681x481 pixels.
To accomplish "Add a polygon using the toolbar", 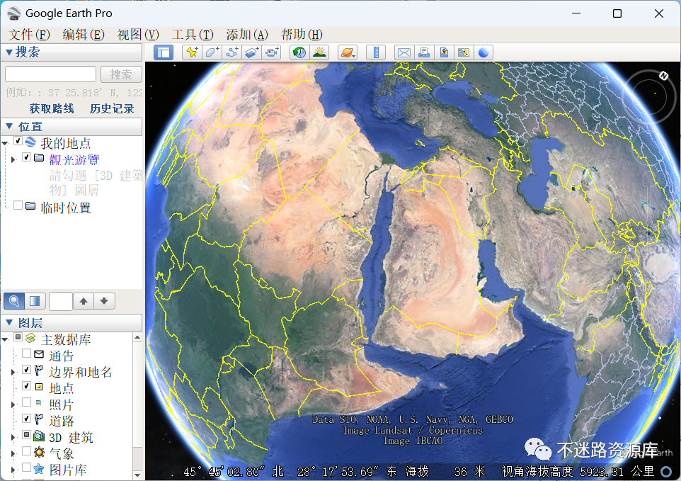I will coord(212,52).
